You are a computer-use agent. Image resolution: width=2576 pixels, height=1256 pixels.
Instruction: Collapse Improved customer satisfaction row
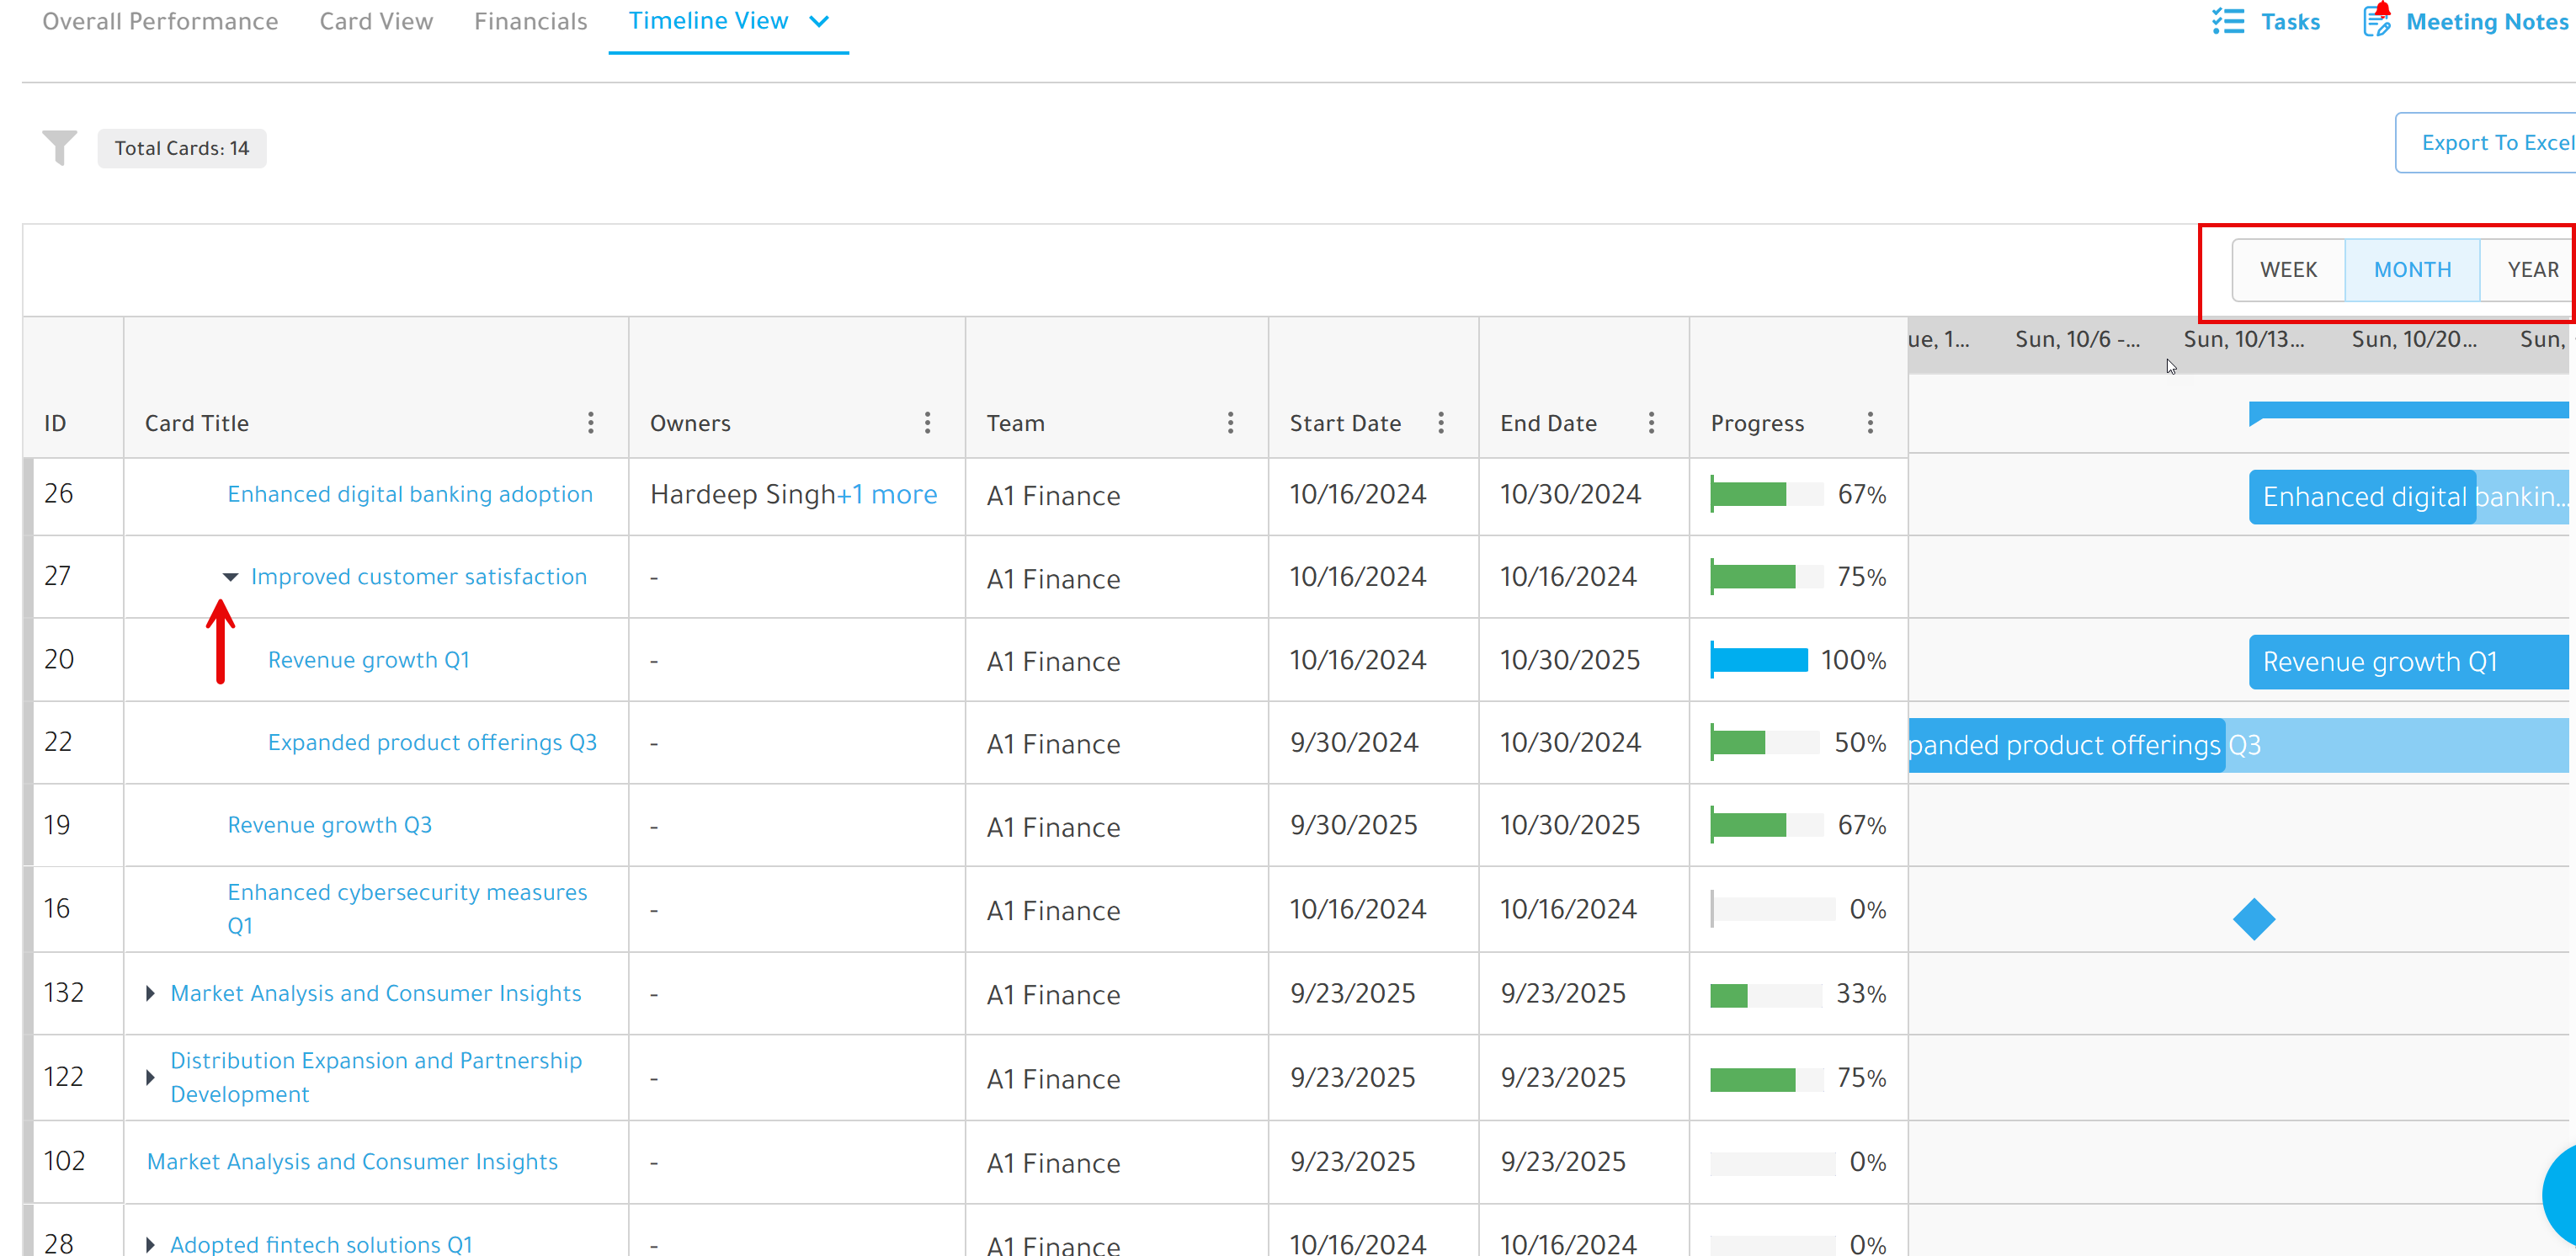(x=230, y=577)
